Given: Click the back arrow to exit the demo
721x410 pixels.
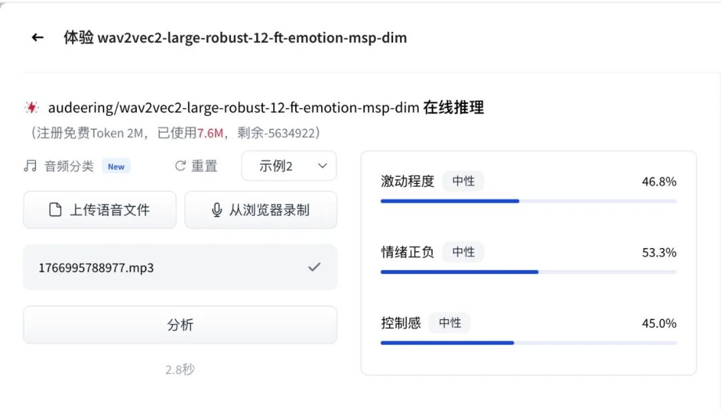Looking at the screenshot, I should click(x=37, y=37).
